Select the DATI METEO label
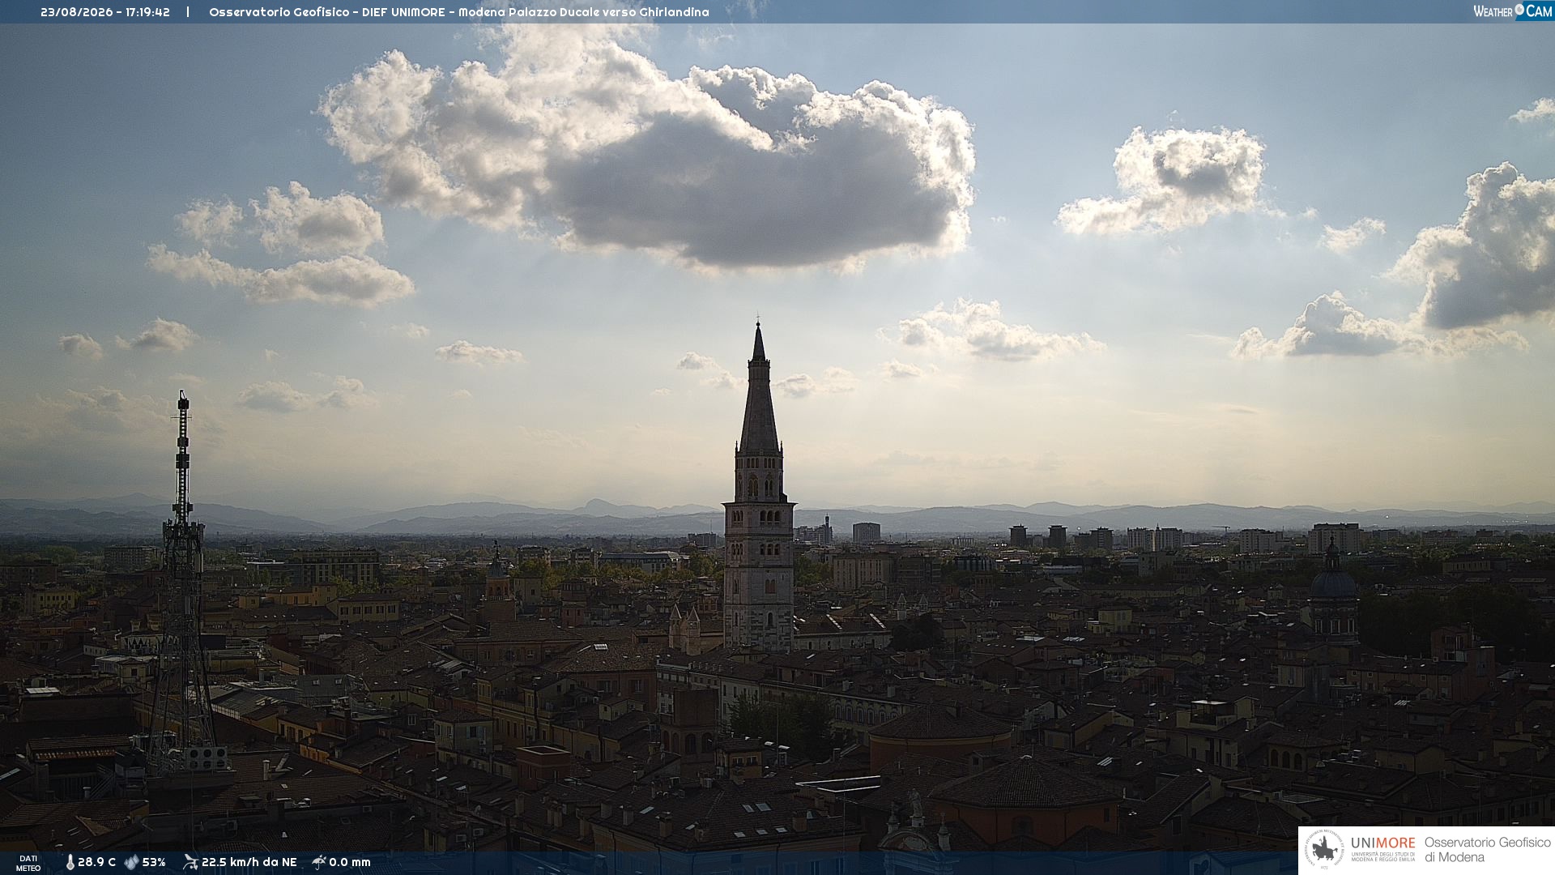Viewport: 1555px width, 875px height. tap(28, 864)
